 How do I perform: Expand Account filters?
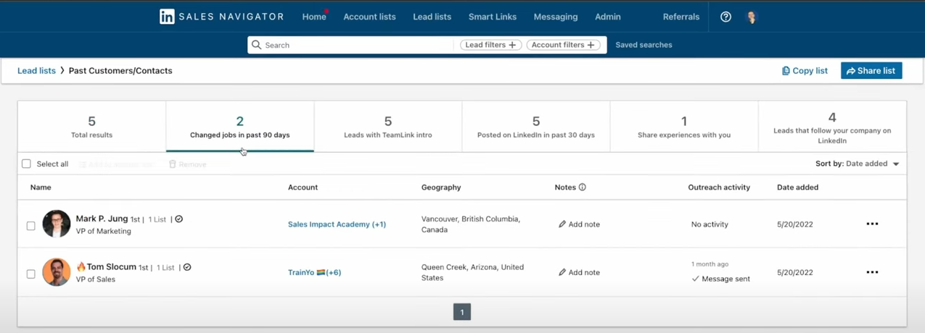click(x=563, y=45)
